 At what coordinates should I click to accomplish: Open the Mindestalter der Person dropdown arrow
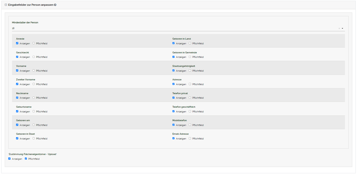tap(342, 29)
